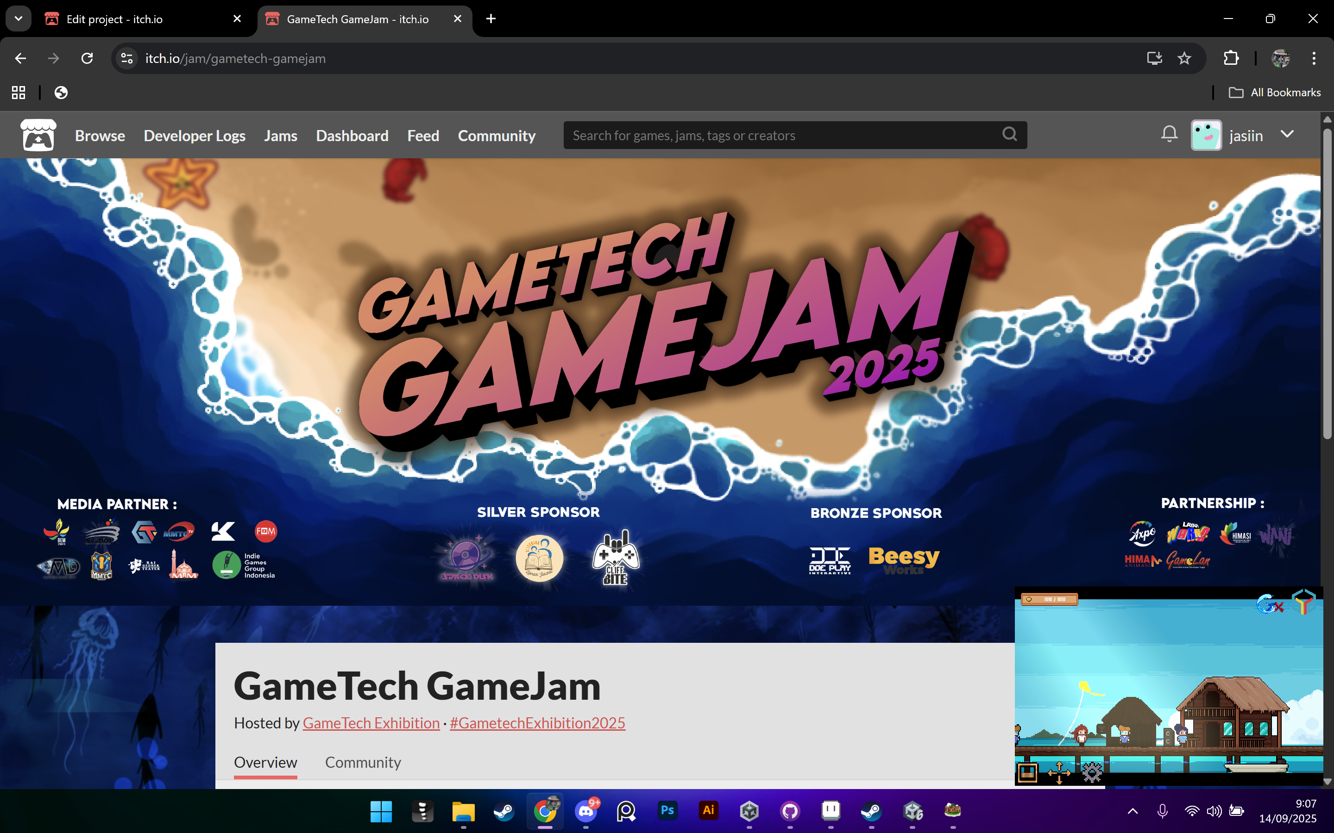Click the search magnifier icon

(1009, 134)
